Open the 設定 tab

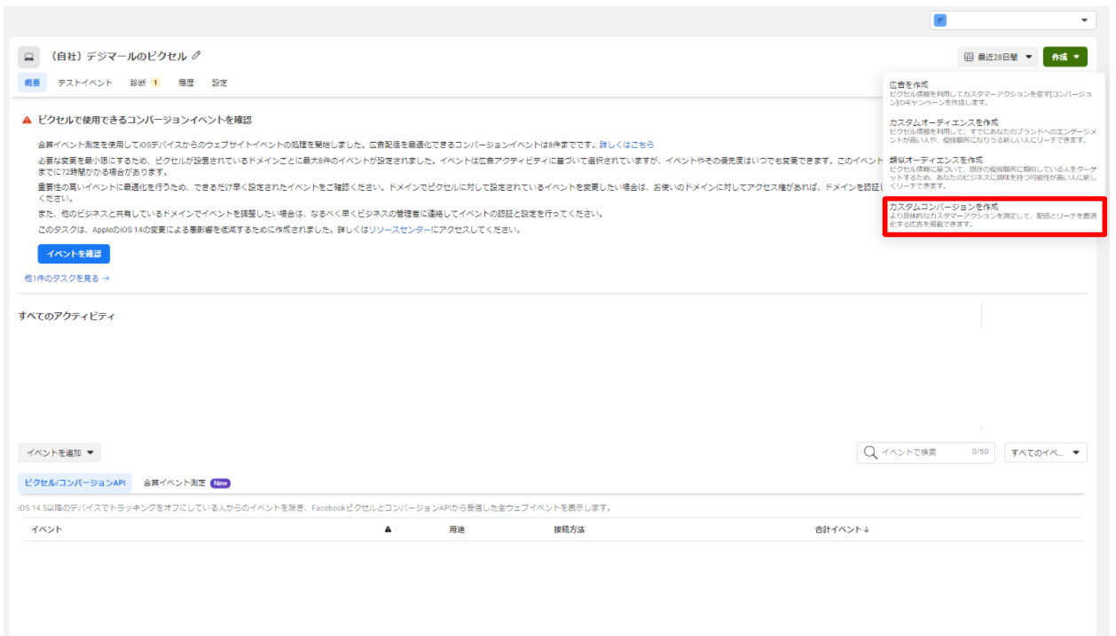point(219,82)
